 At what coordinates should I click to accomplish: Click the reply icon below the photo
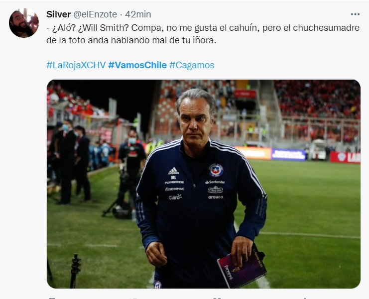52,298
